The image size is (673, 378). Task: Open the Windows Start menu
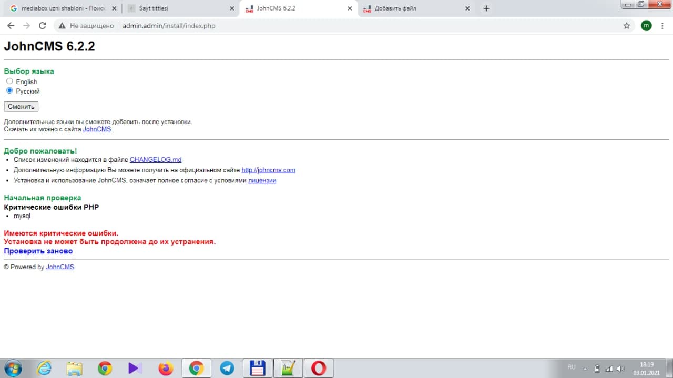click(13, 368)
